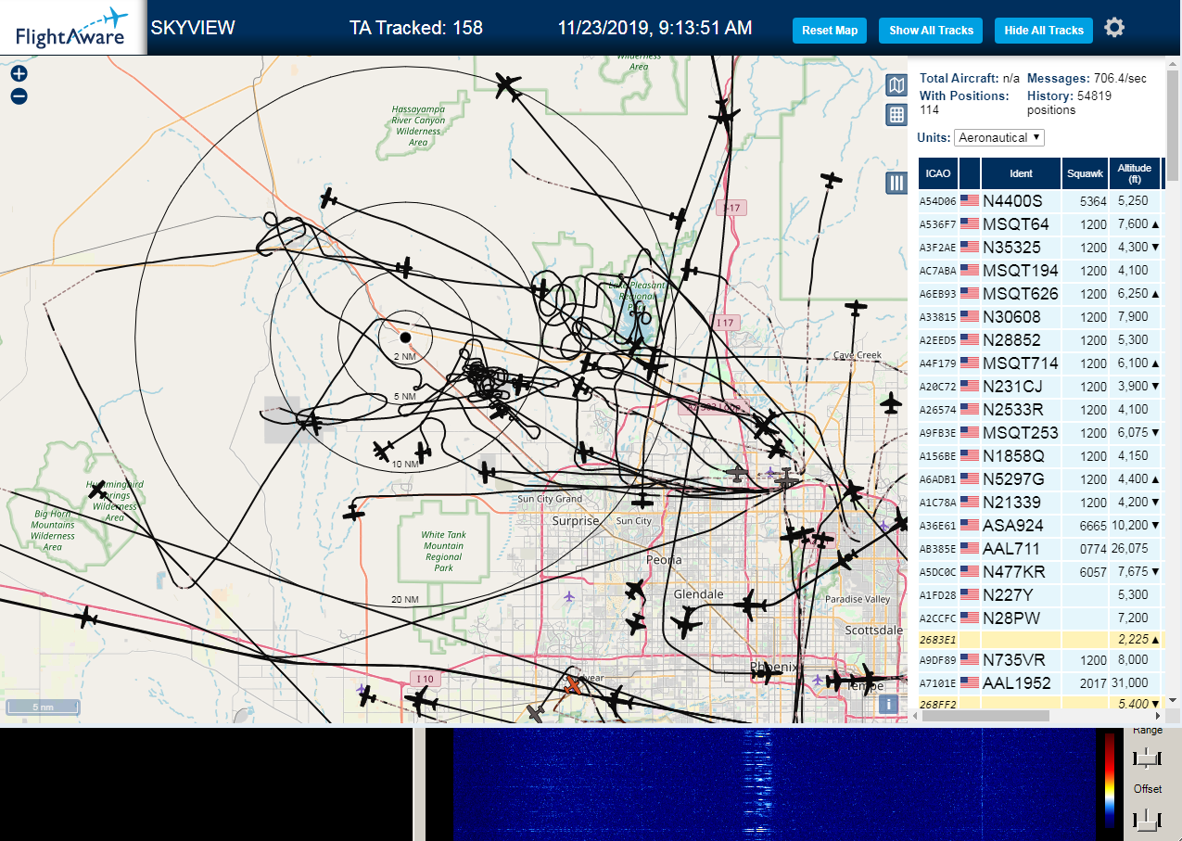Screen dimensions: 1182x841
Task: Select the ASA924 aircraft row
Action: pyautogui.click(x=1041, y=525)
